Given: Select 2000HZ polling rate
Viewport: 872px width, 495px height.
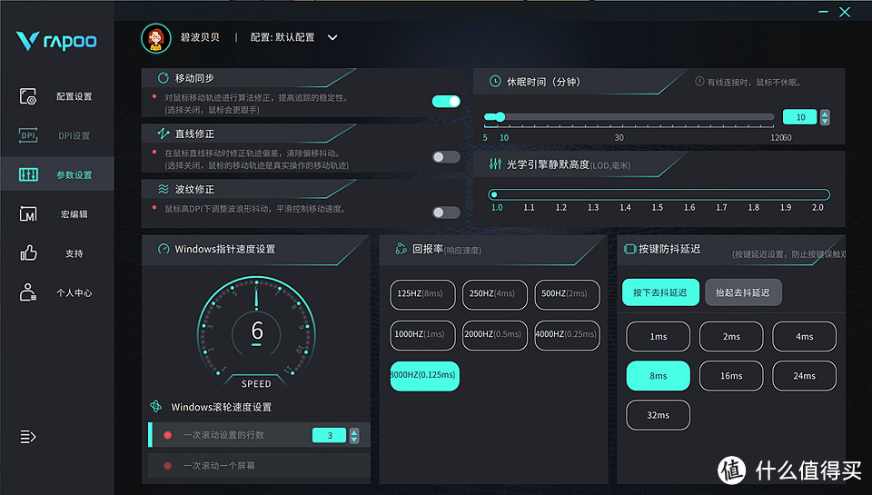Looking at the screenshot, I should 494,335.
